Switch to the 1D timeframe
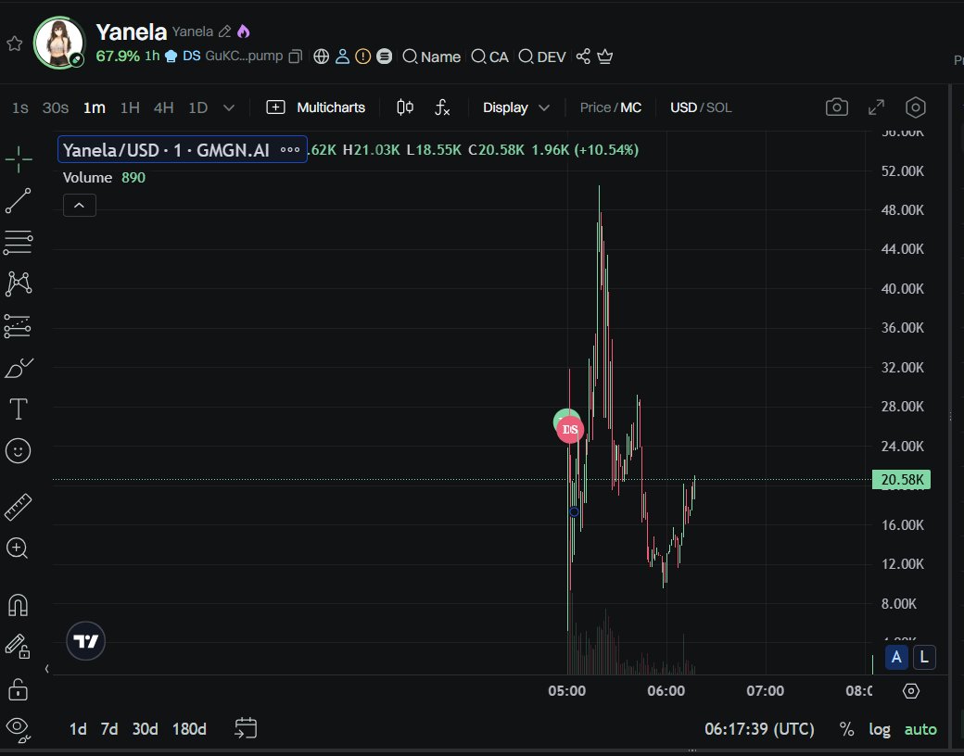964x756 pixels. [x=198, y=107]
